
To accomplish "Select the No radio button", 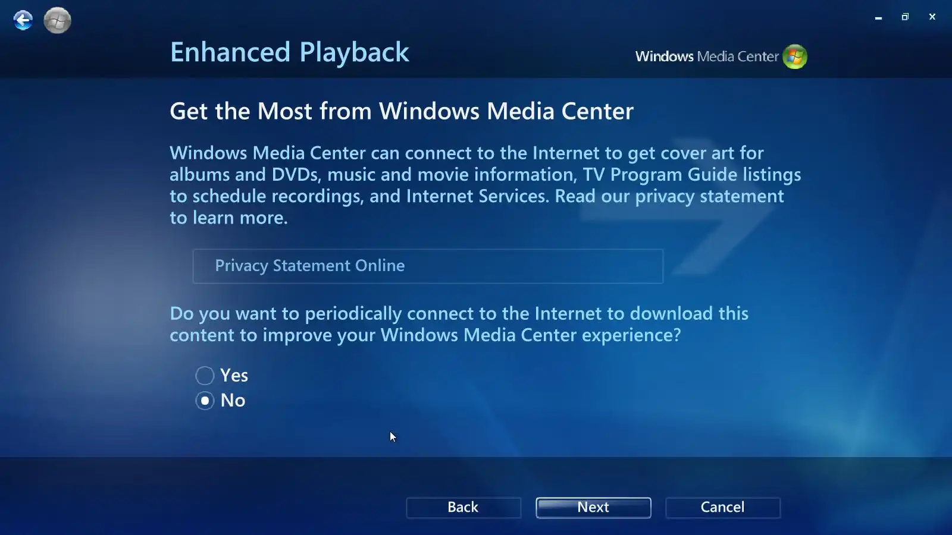I will click(x=205, y=401).
